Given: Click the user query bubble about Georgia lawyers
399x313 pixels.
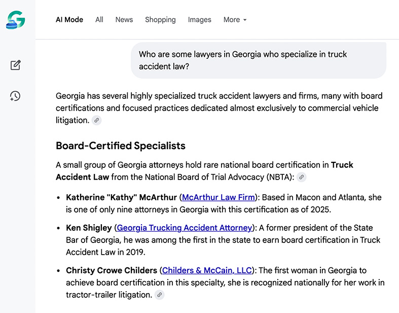Looking at the screenshot, I should point(258,60).
